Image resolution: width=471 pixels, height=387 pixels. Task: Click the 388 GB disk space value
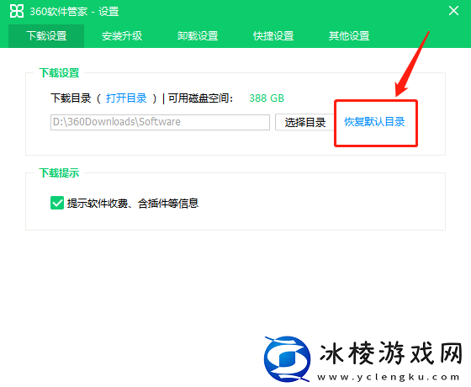click(x=267, y=98)
